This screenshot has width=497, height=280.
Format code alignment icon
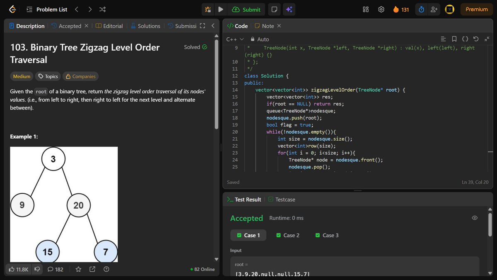[x=444, y=39]
